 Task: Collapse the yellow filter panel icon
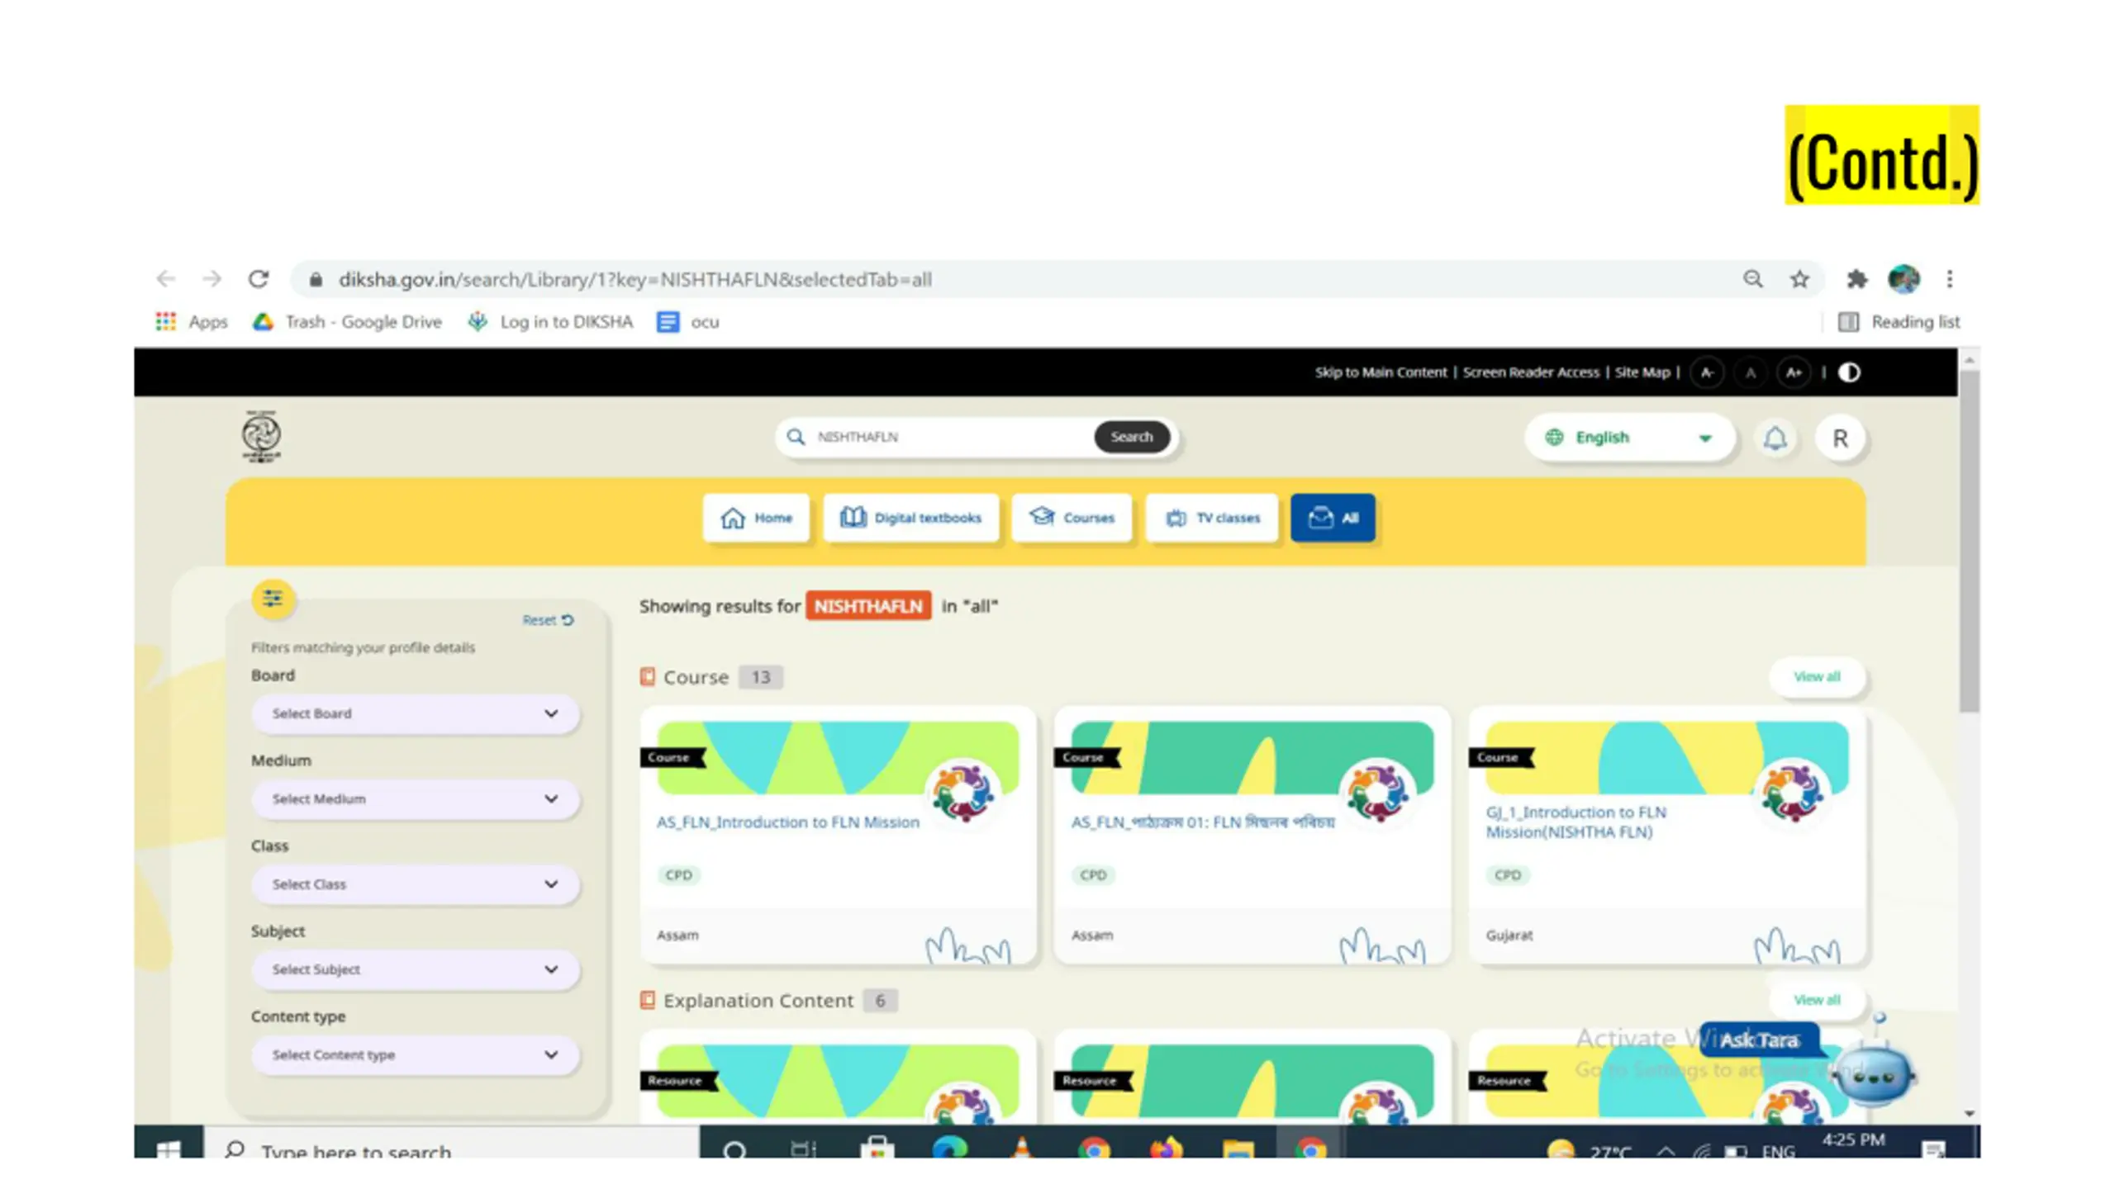273,598
